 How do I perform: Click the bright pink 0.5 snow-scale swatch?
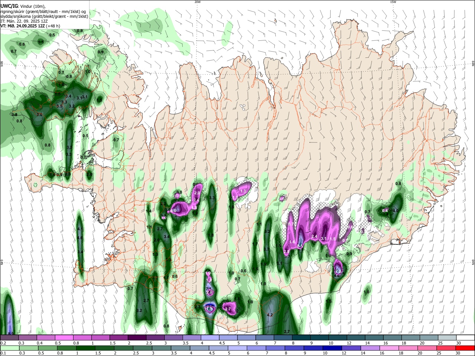(64, 338)
